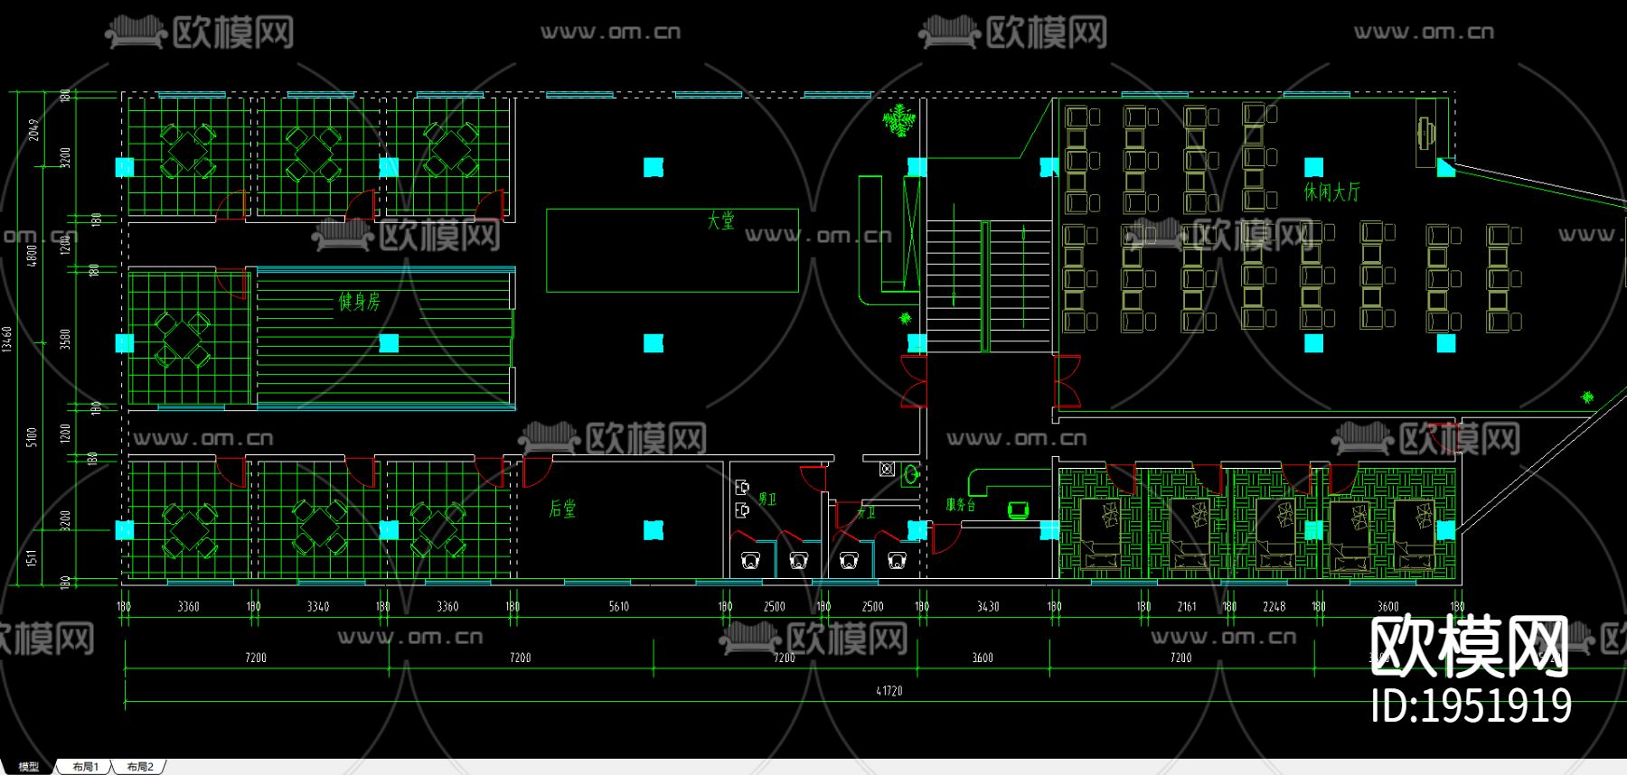Select the 休闲大厅 text label
This screenshot has width=1627, height=775.
1331,191
